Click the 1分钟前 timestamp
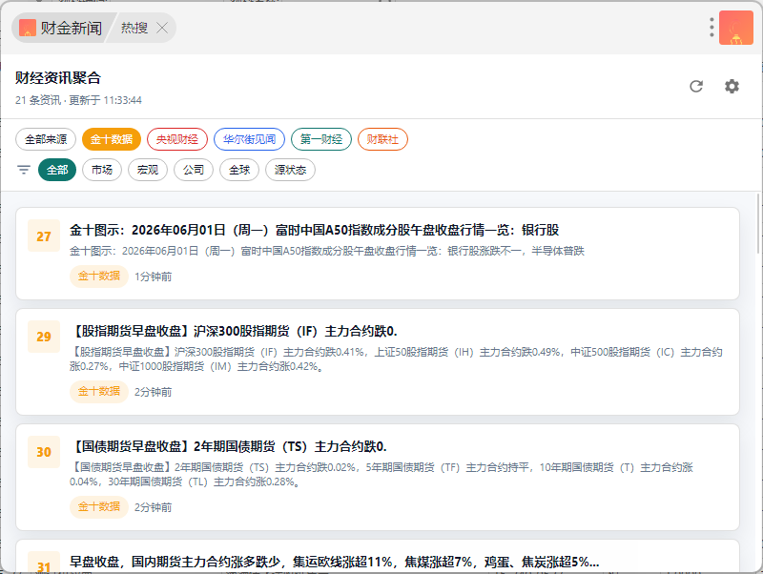763x574 pixels. click(x=153, y=277)
